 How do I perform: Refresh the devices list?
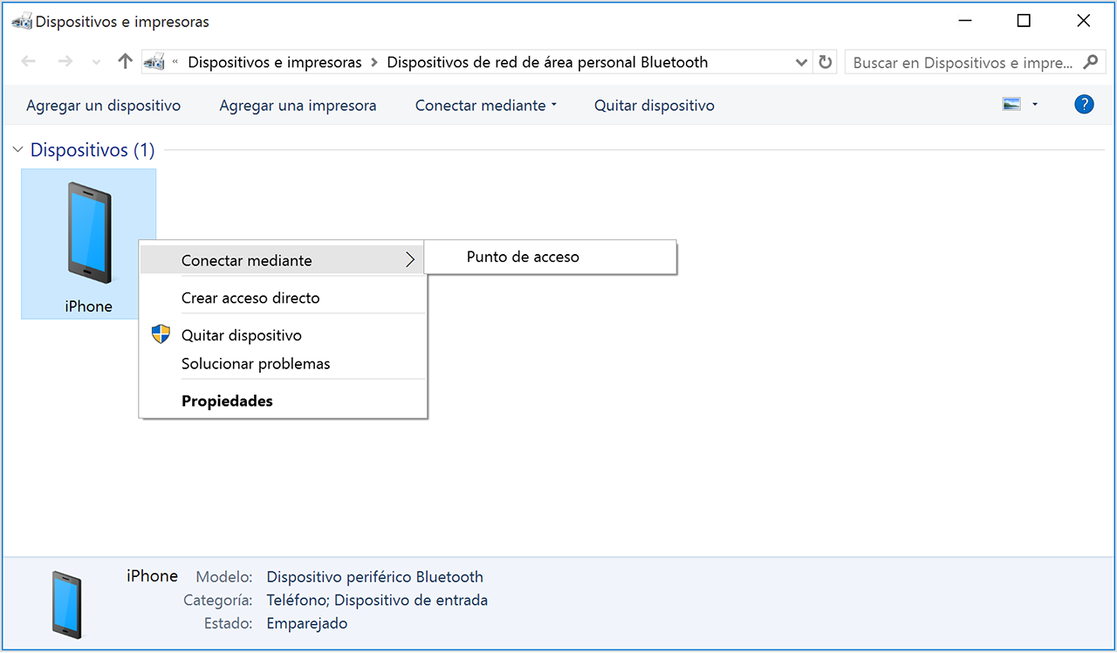[x=825, y=62]
